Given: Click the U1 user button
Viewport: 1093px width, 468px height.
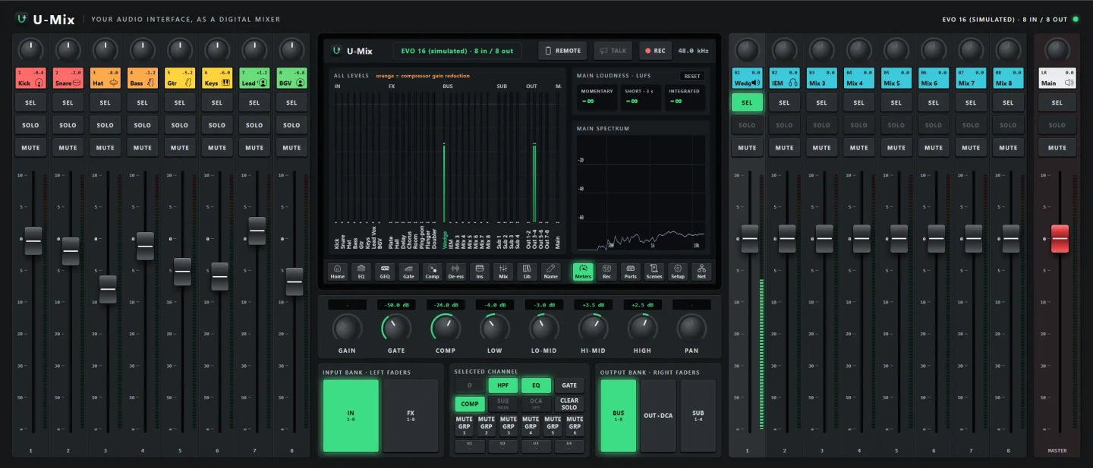Looking at the screenshot, I should pos(470,444).
